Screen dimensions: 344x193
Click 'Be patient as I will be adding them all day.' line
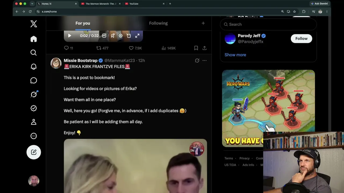[103, 122]
